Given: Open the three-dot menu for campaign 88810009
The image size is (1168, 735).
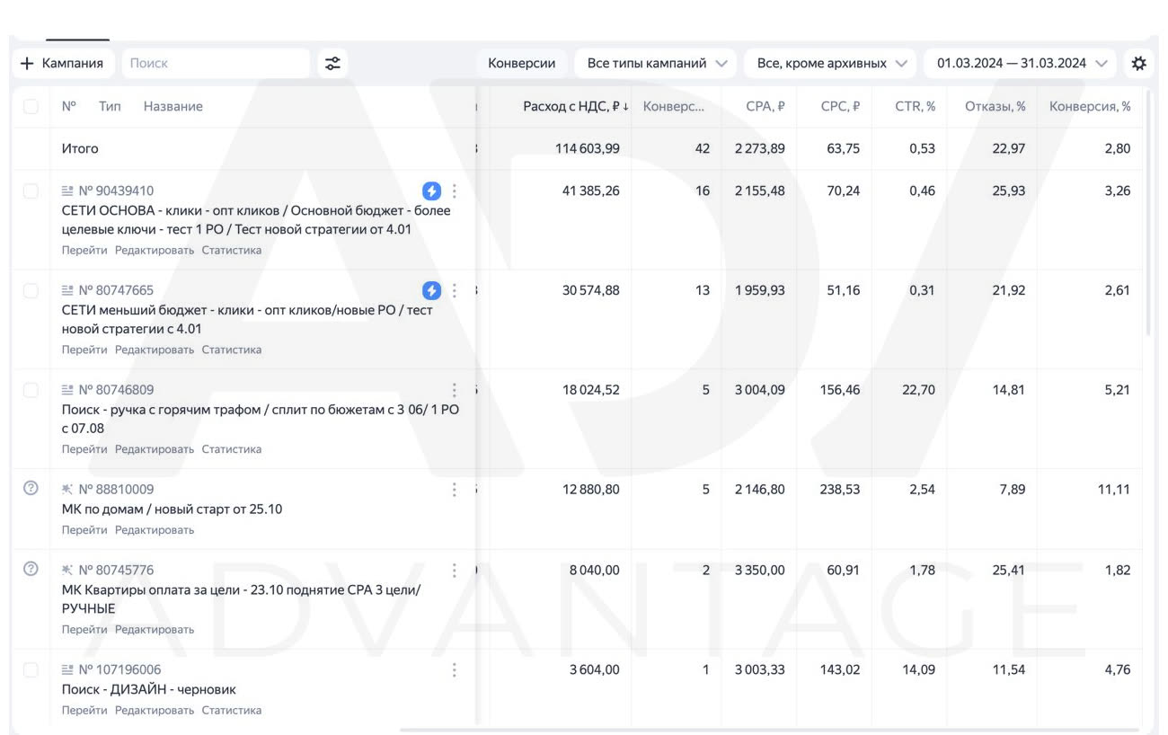Looking at the screenshot, I should (x=455, y=490).
